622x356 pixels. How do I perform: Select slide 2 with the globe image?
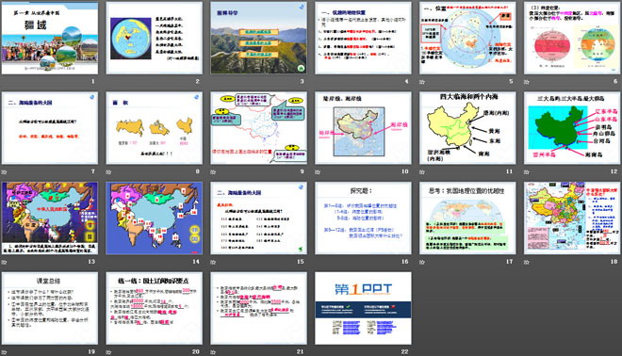[155, 38]
